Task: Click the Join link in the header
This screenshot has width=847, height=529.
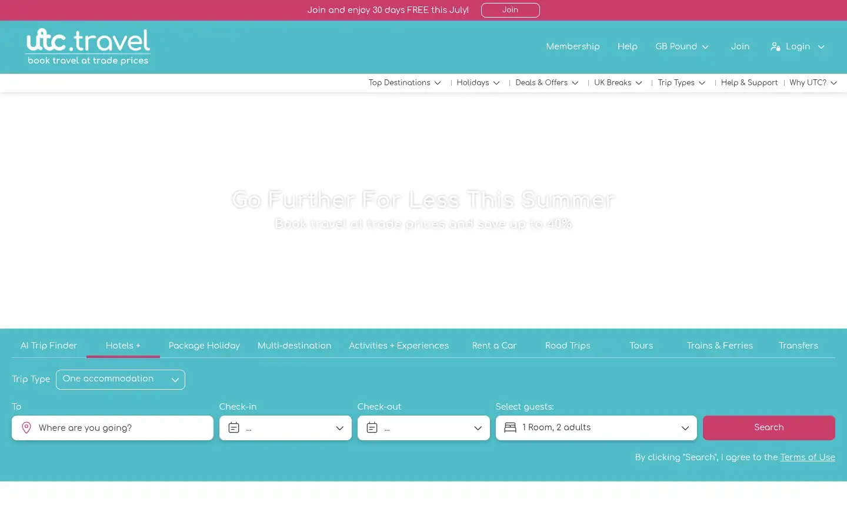Action: point(740,46)
